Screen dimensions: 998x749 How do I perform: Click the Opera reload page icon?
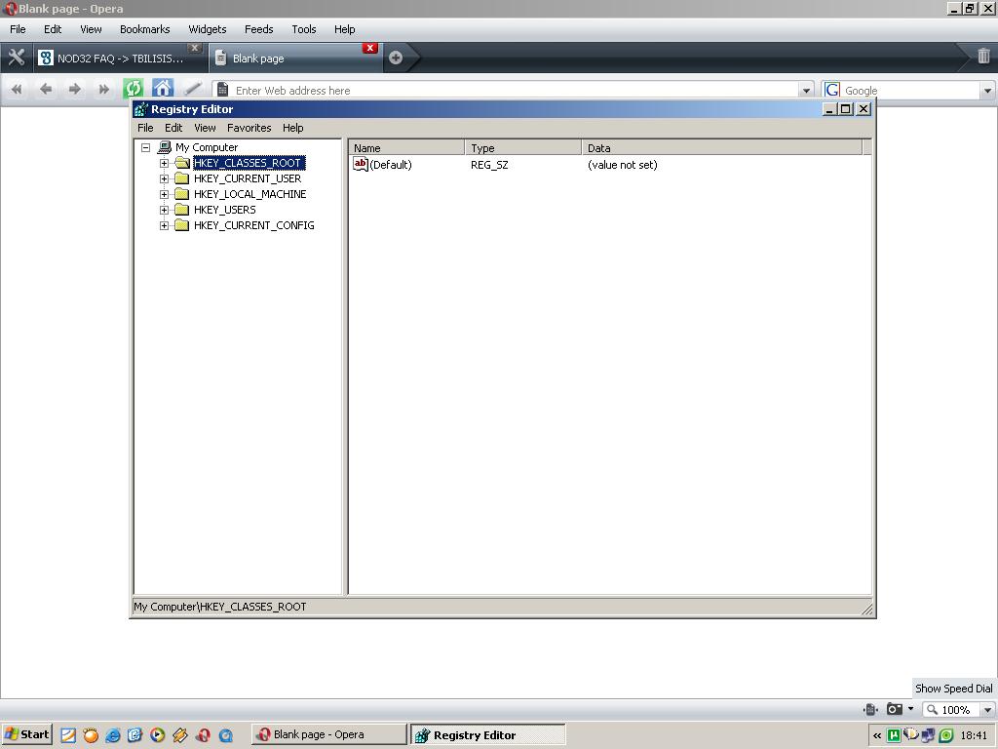tap(134, 90)
